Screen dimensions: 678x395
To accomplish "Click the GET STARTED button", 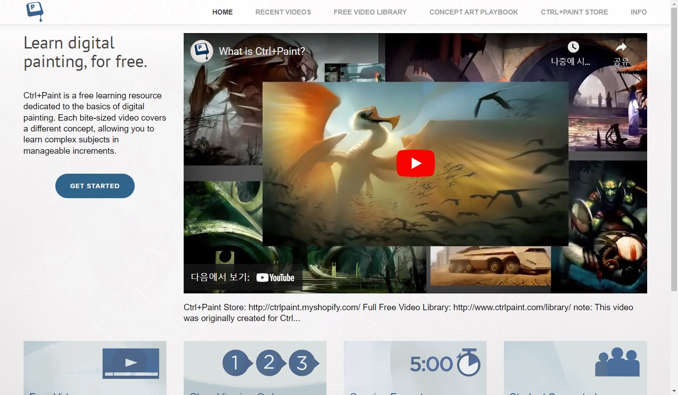I will [95, 186].
